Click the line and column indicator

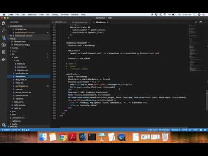click(x=158, y=130)
